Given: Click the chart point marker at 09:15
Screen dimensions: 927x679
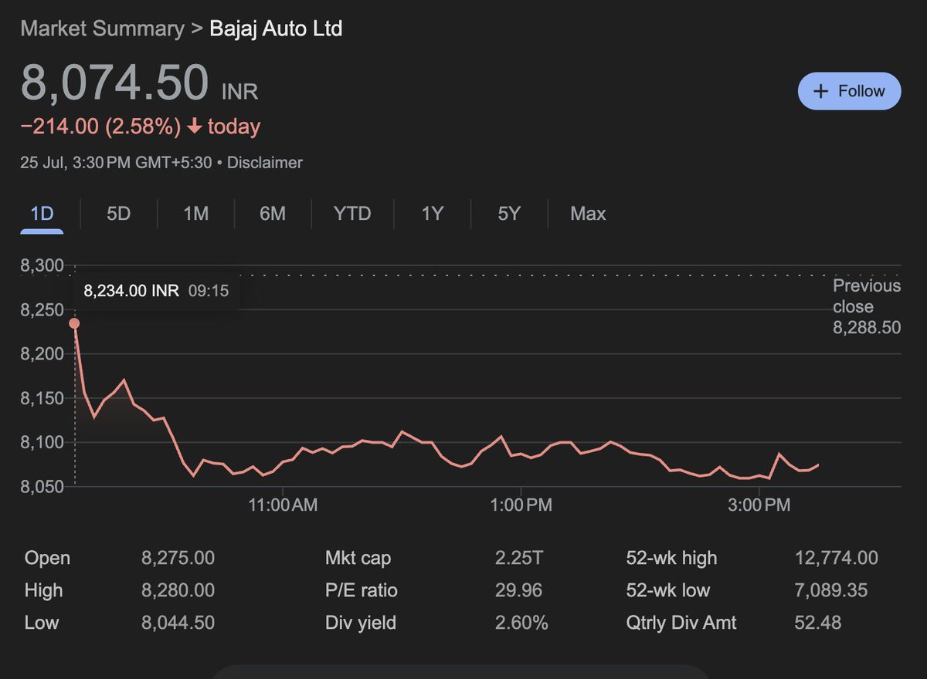Looking at the screenshot, I should click(74, 323).
